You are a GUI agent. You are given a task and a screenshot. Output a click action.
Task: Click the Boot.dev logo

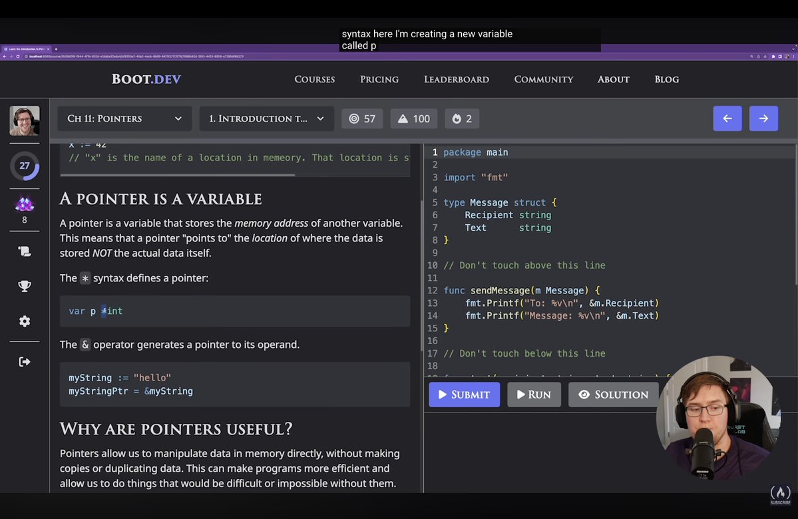[146, 79]
